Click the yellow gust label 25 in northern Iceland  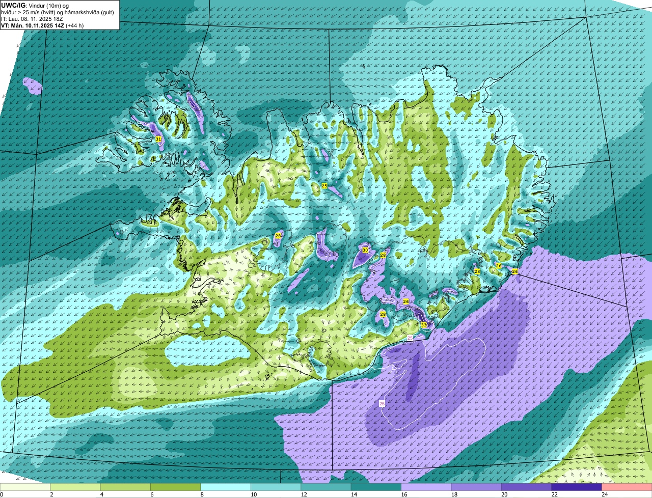click(x=324, y=186)
